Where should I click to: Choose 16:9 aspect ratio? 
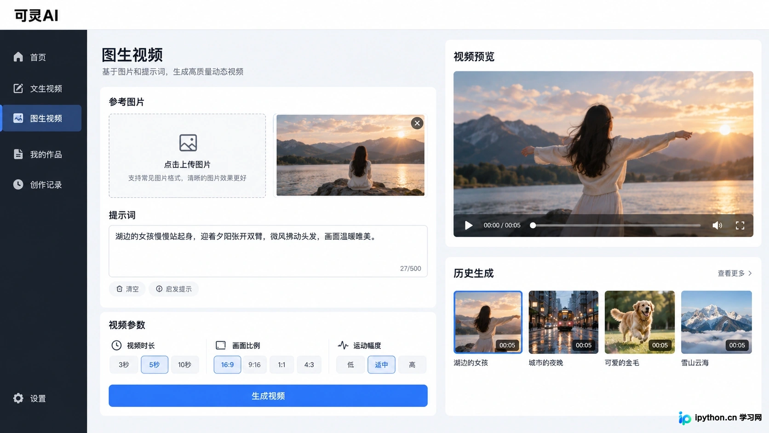227,364
